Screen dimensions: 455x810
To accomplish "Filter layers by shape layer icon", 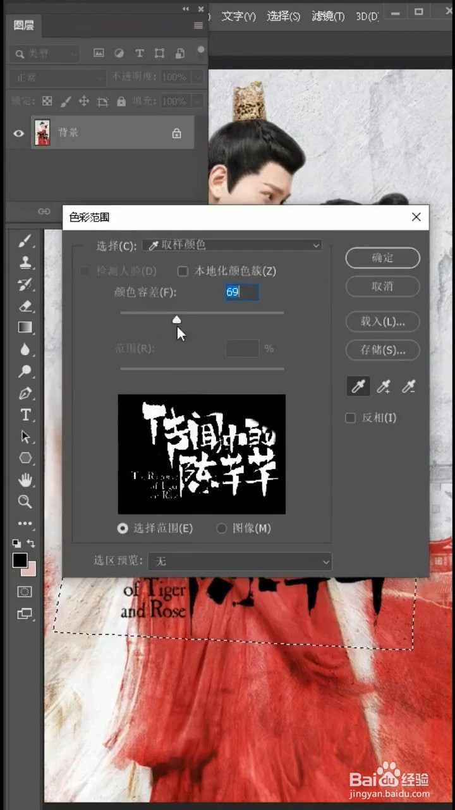I will pyautogui.click(x=160, y=54).
